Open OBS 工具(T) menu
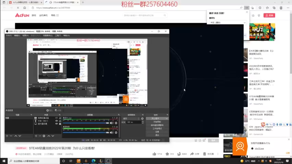Screen dimensions: 292x164 click(58, 35)
